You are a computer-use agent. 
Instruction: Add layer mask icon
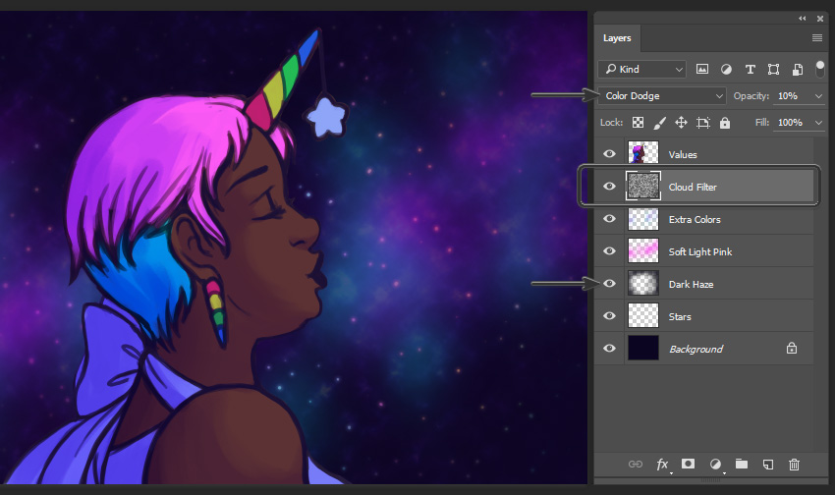pyautogui.click(x=688, y=464)
